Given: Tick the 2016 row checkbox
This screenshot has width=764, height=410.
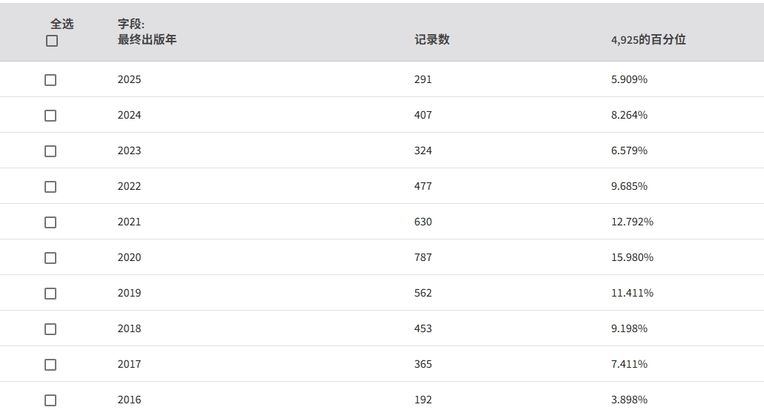Looking at the screenshot, I should click(50, 400).
